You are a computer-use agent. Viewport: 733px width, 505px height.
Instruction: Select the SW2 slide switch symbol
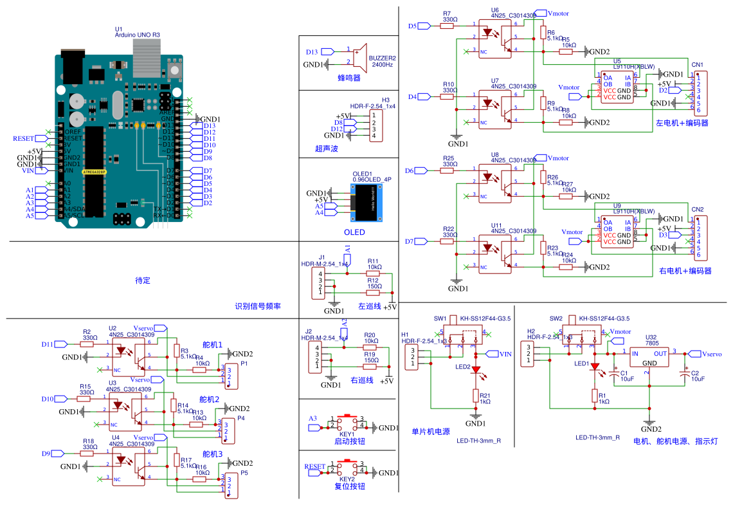pos(582,336)
